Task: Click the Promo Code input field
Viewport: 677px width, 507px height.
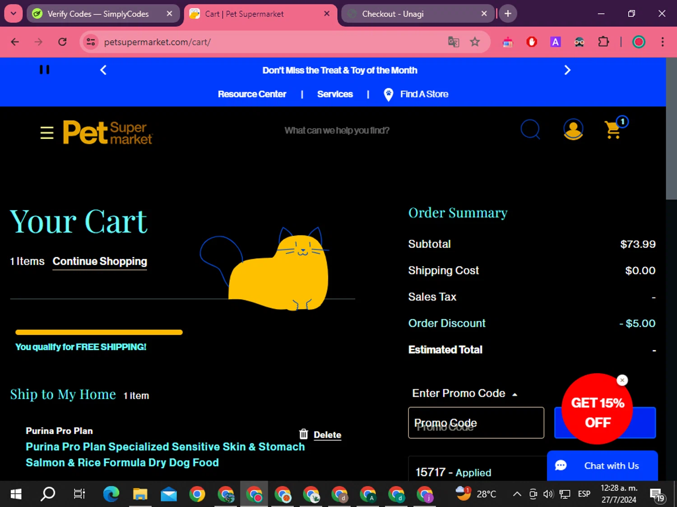Action: coord(476,423)
